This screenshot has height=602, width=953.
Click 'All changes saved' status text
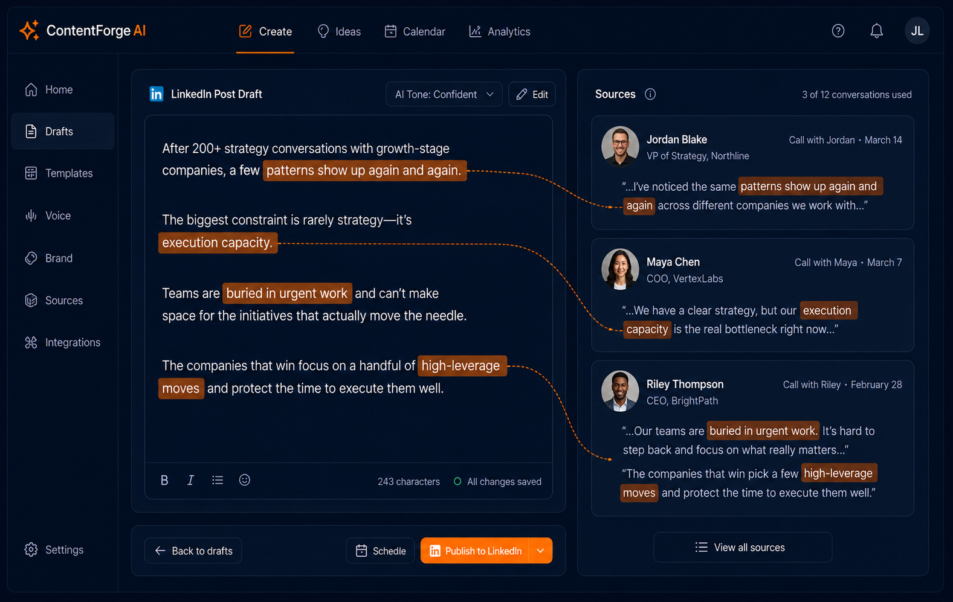click(504, 482)
